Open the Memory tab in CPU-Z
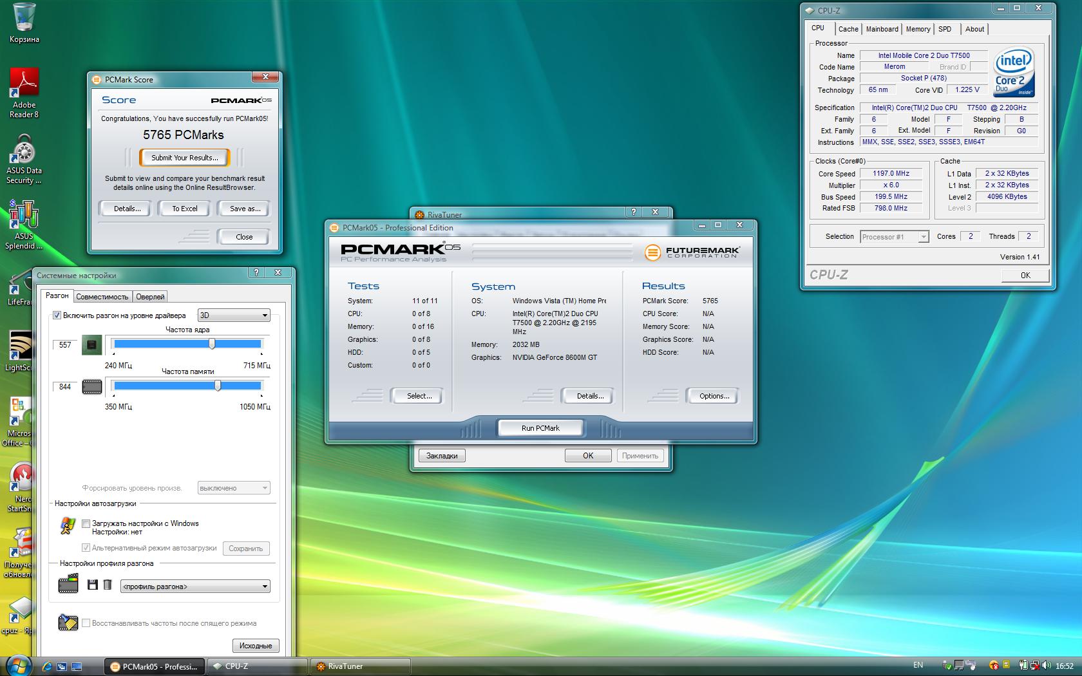 tap(918, 29)
